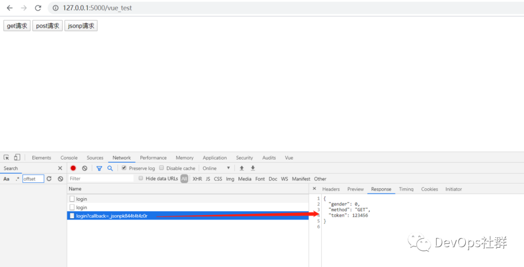Reload the page with the refresh icon
Image resolution: width=524 pixels, height=267 pixels.
point(38,8)
